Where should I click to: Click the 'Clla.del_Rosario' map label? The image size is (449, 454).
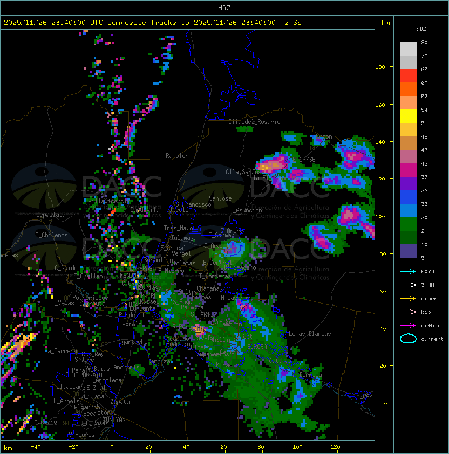(254, 122)
